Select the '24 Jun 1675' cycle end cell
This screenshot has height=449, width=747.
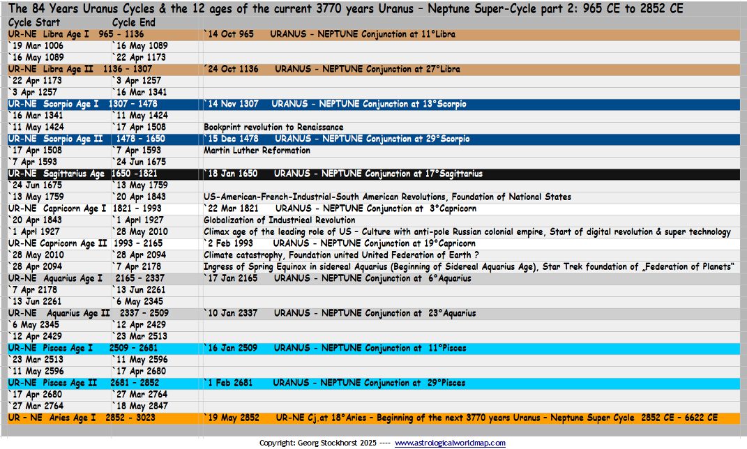pyautogui.click(x=139, y=162)
